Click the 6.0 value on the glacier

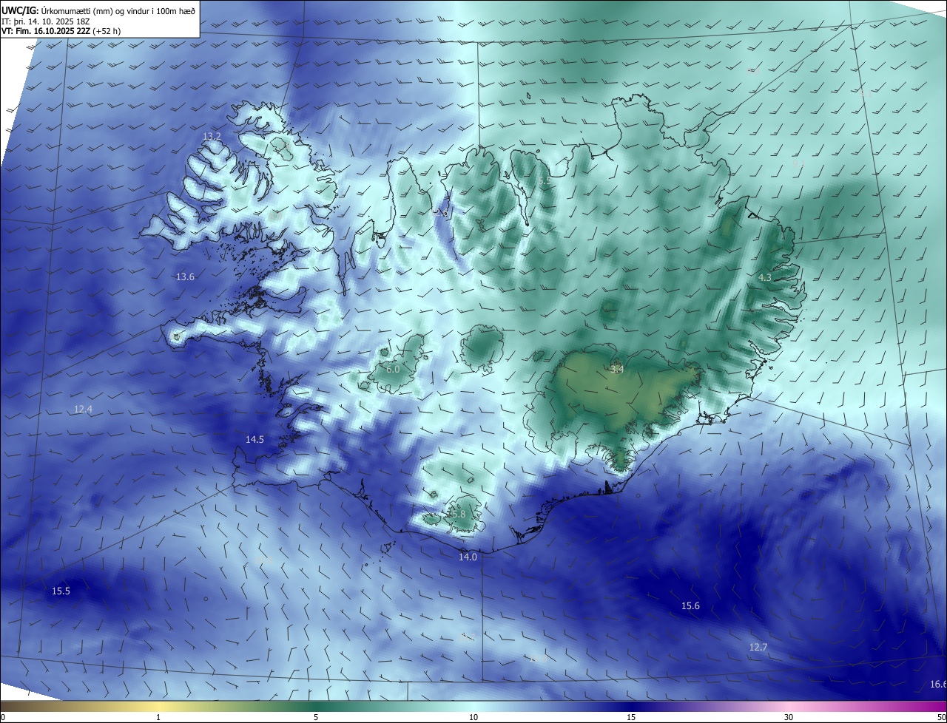pyautogui.click(x=393, y=369)
